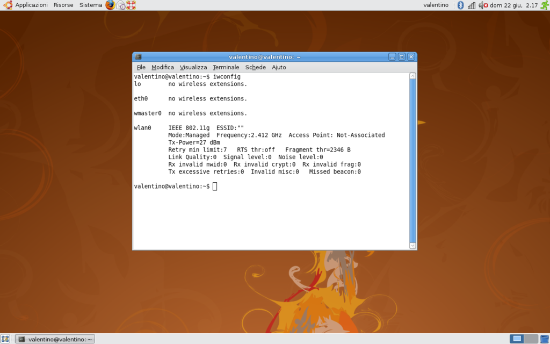Click the valentino user switcher
The image size is (550, 344).
pyautogui.click(x=436, y=5)
